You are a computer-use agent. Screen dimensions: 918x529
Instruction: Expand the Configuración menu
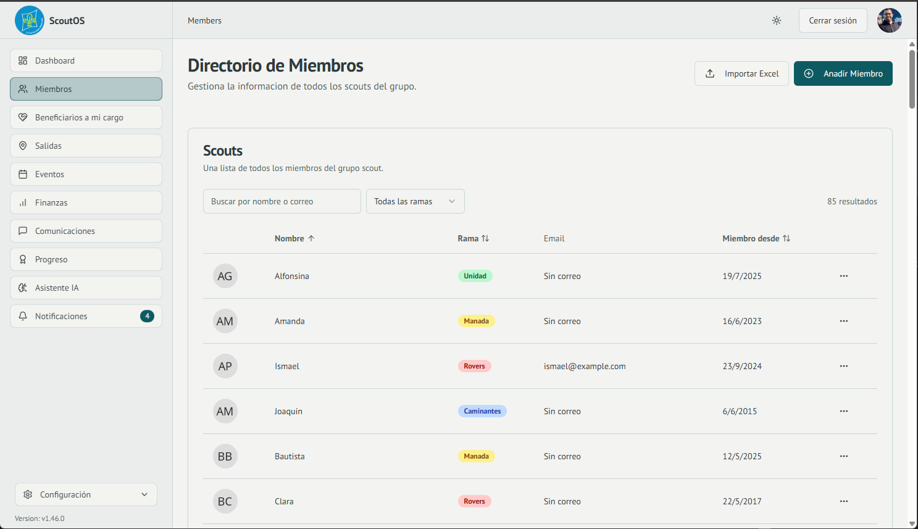[86, 494]
